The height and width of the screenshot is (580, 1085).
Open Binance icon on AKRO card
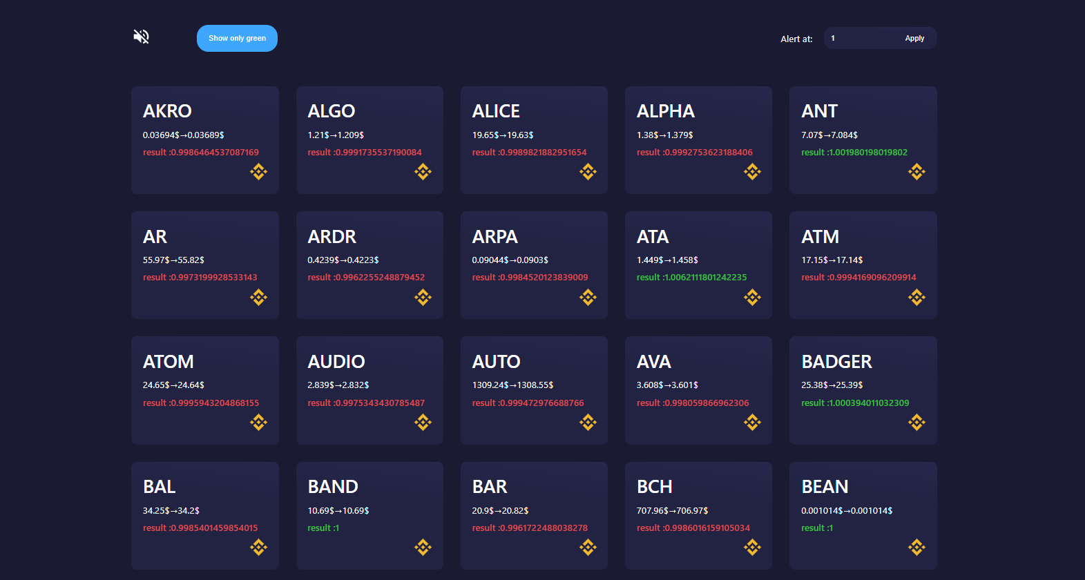coord(258,172)
